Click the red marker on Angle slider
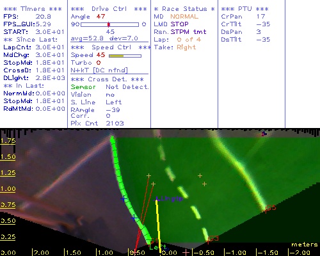The height and width of the screenshot is (256, 320). pos(109,24)
